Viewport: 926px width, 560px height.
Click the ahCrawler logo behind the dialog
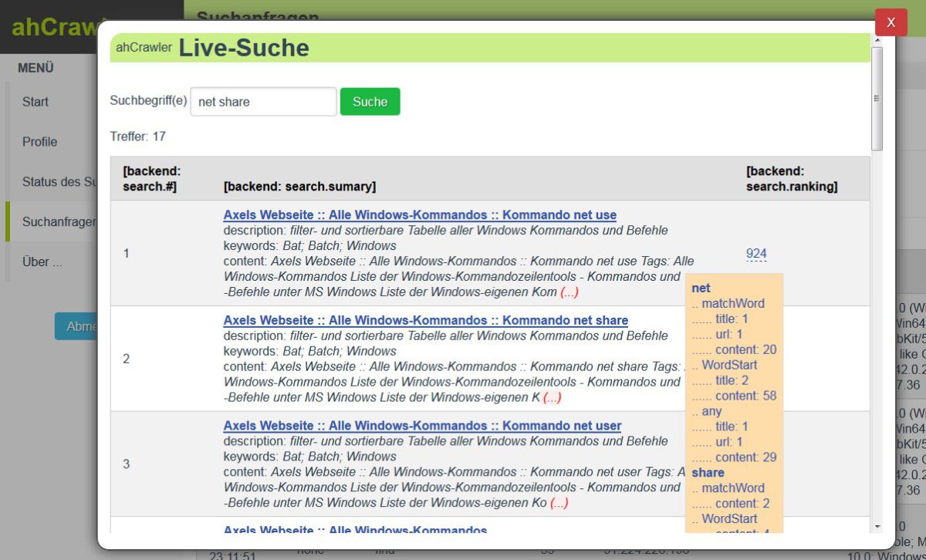54,27
